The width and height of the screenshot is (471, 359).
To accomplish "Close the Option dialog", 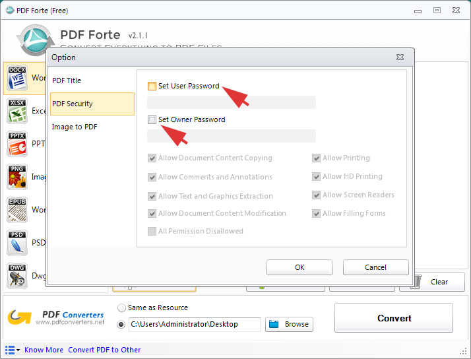I will point(400,57).
